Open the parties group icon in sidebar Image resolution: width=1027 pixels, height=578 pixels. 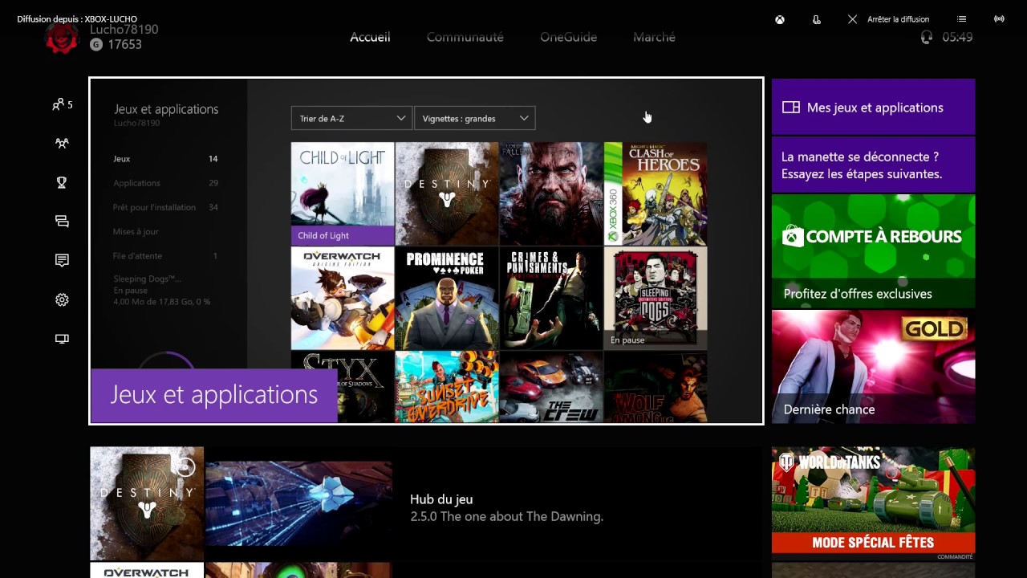click(x=62, y=143)
